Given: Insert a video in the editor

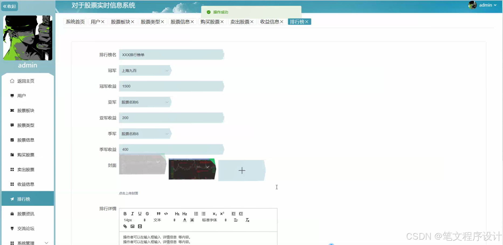Looking at the screenshot, I should coord(140,226).
